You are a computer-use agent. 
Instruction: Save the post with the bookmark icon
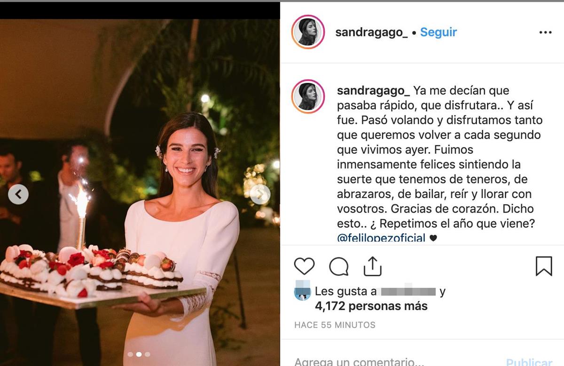pos(544,266)
